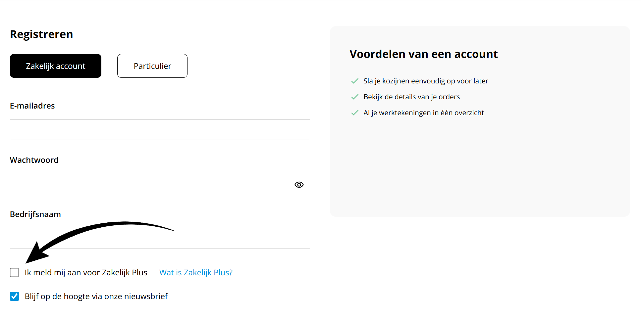Open the 'Wat is Zakelijk Plus?' link
The height and width of the screenshot is (317, 641).
click(x=196, y=273)
